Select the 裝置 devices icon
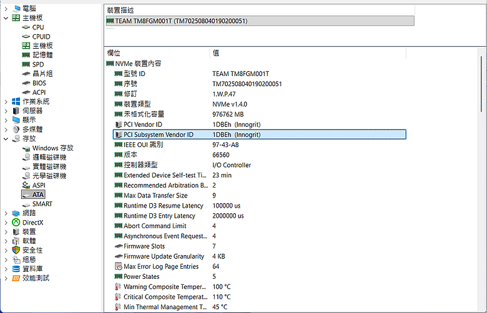Viewport: 487px width, 313px height. [x=16, y=232]
